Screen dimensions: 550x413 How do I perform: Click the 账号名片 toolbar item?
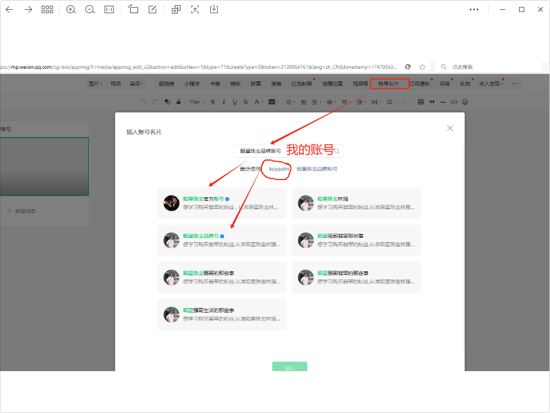388,84
